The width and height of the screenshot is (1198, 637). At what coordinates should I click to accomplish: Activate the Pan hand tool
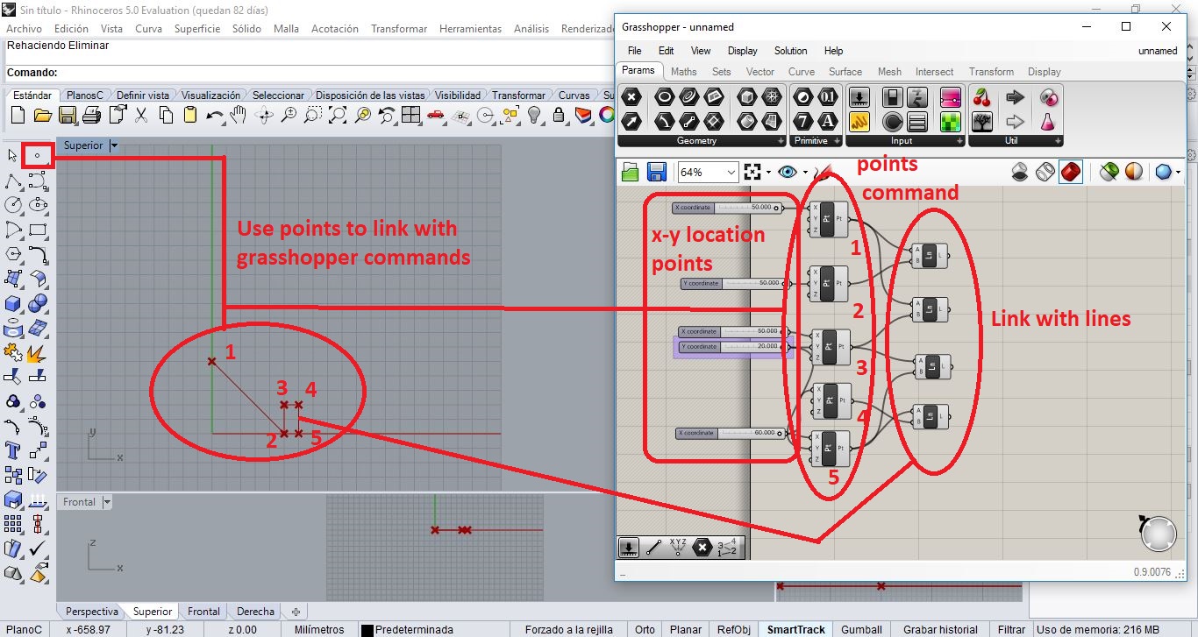[x=239, y=115]
